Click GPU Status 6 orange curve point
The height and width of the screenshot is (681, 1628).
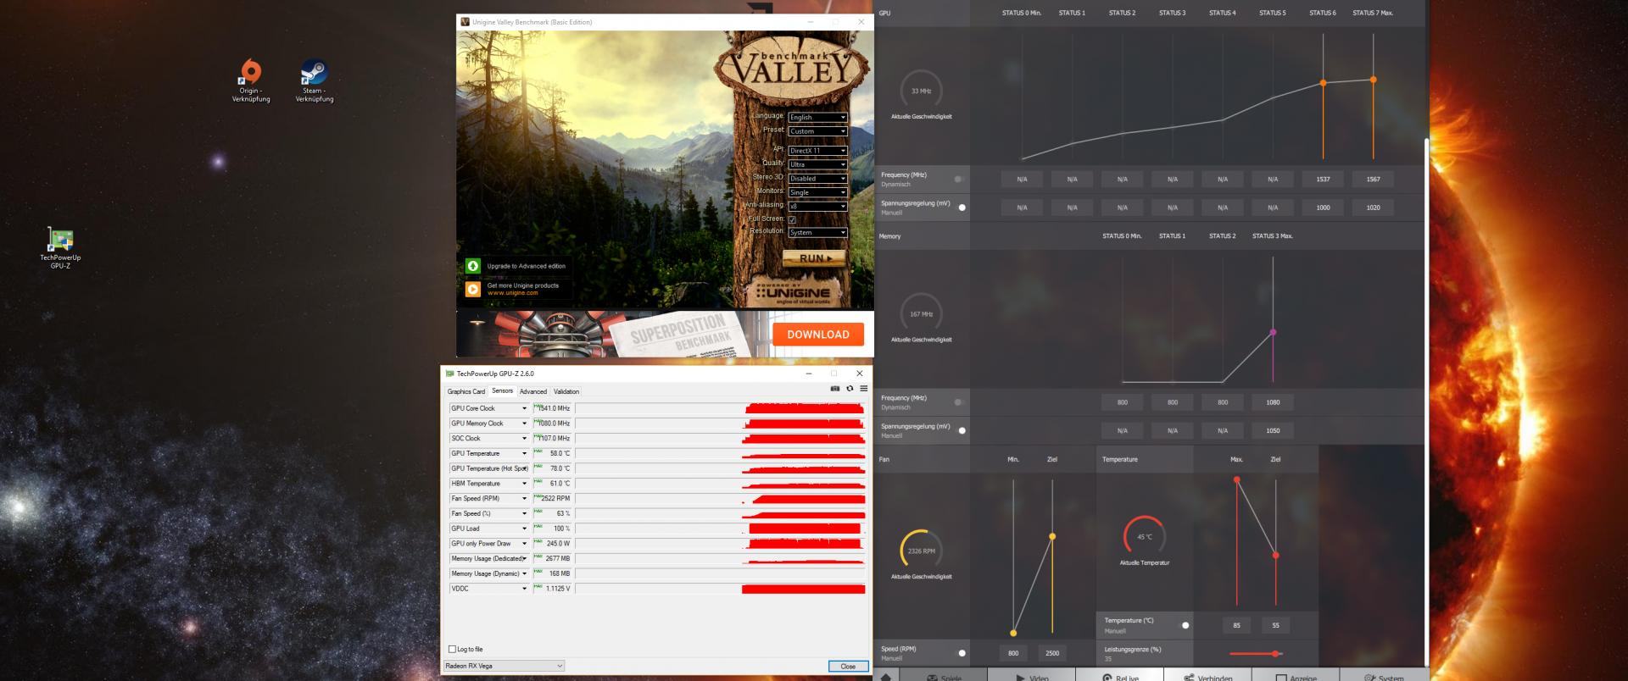click(x=1323, y=83)
